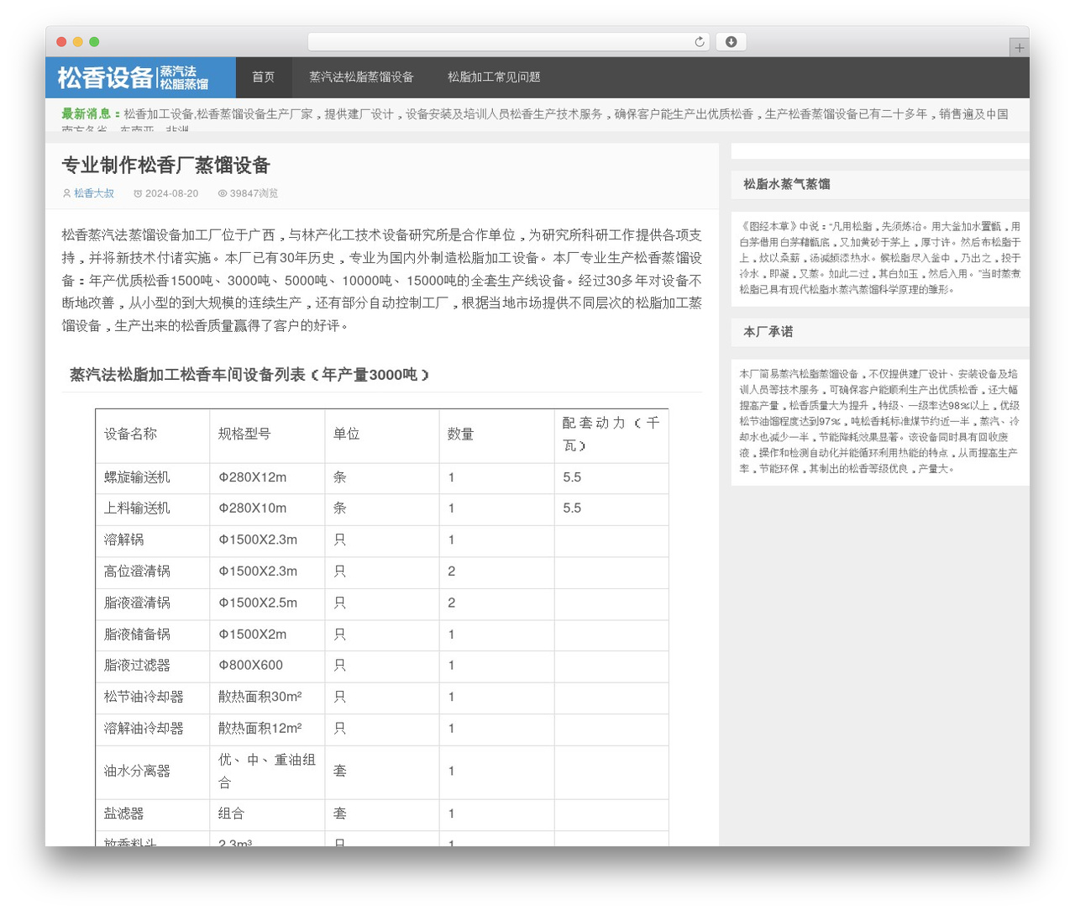This screenshot has width=1075, height=911.
Task: Select the 溶解油冷却器 table cell
Action: [153, 729]
